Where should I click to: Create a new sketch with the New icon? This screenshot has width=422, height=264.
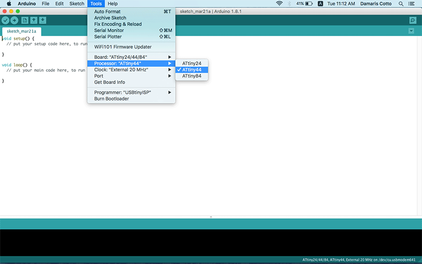[25, 20]
